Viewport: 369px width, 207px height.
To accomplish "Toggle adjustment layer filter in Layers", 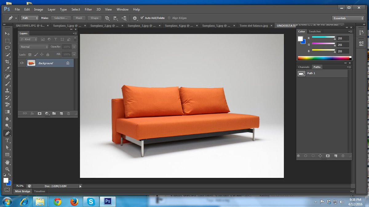I will click(x=49, y=39).
